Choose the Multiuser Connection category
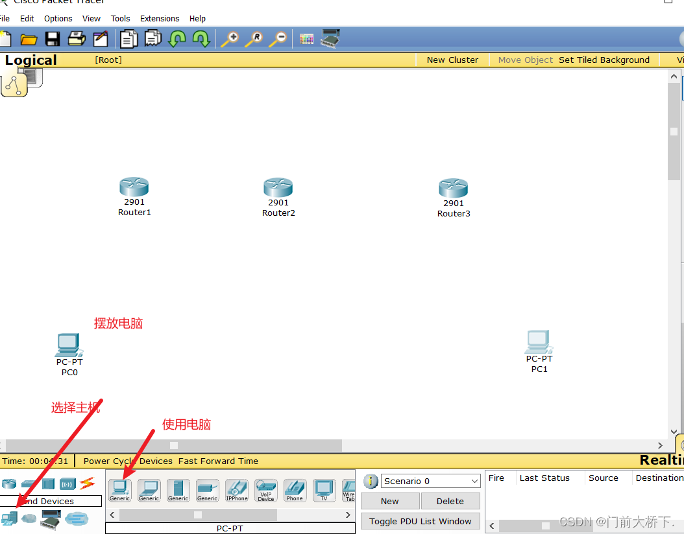This screenshot has width=684, height=534. 77,518
